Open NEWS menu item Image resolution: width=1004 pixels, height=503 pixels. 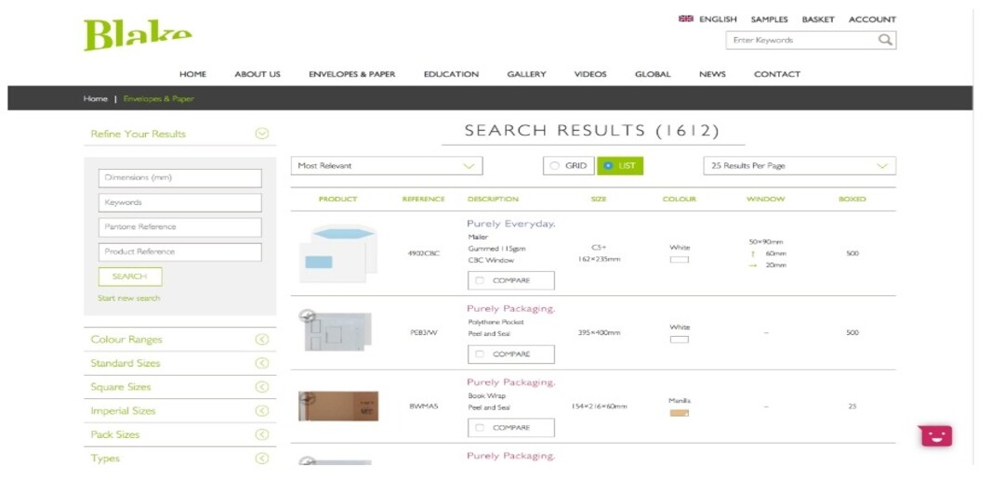tap(712, 74)
